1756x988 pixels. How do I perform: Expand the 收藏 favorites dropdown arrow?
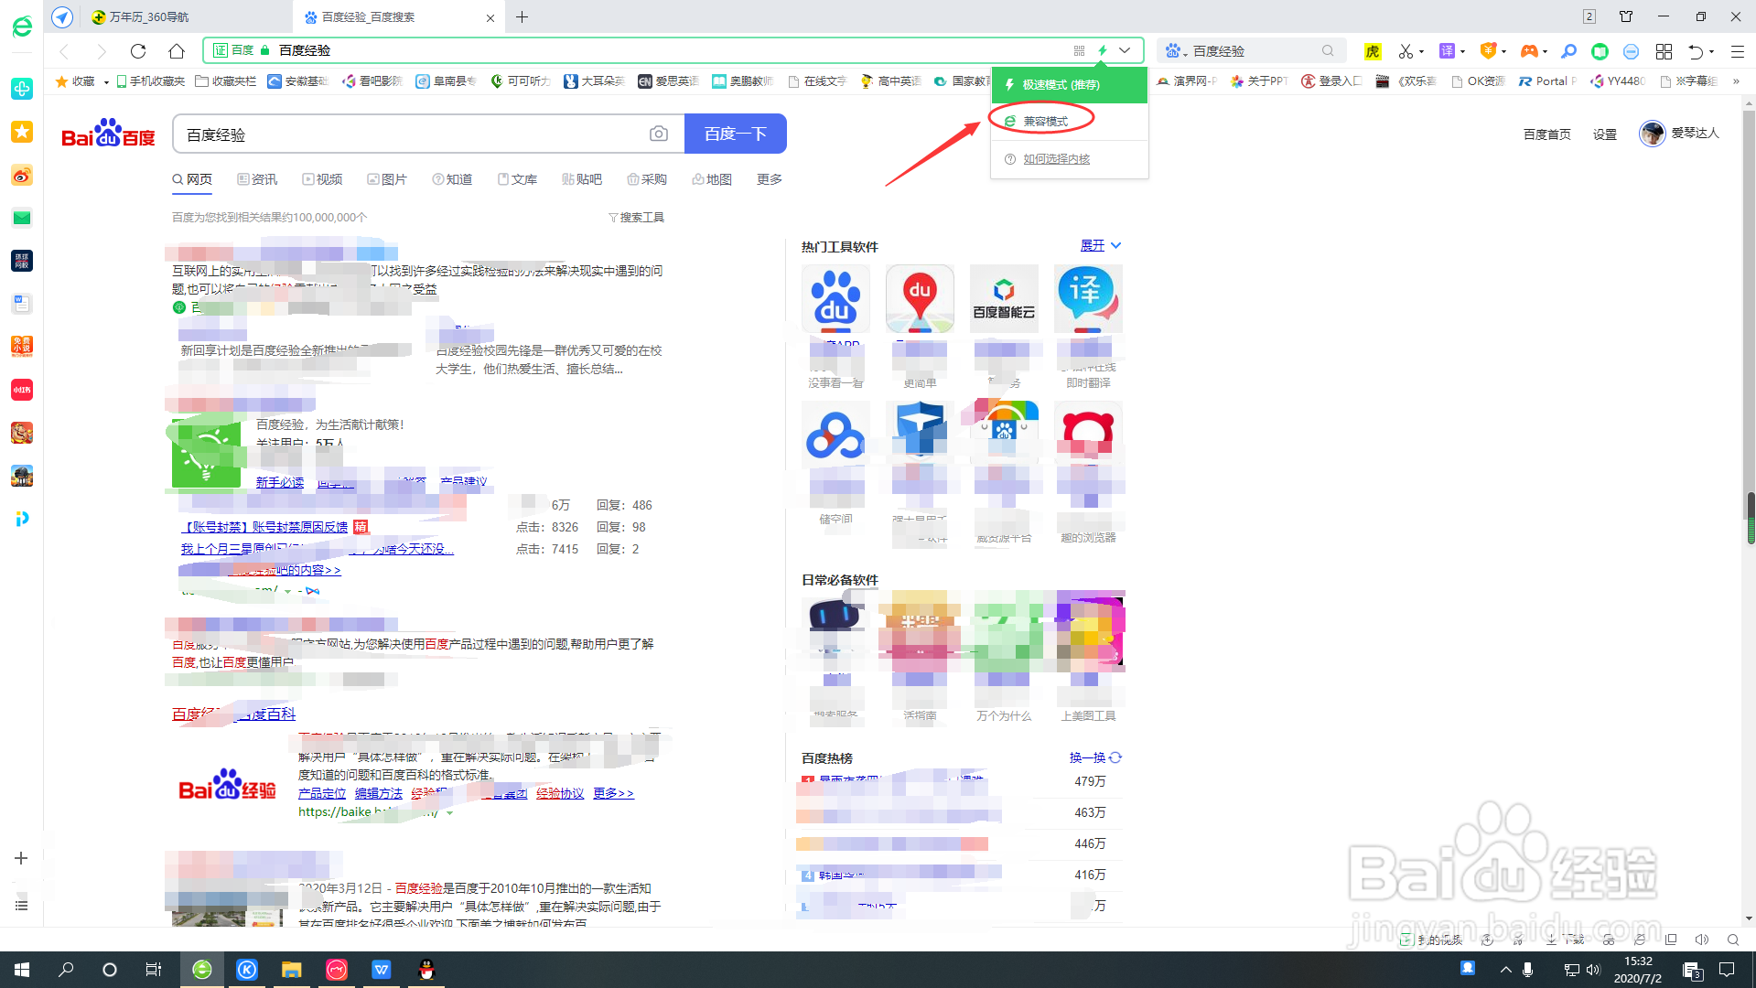(x=106, y=82)
